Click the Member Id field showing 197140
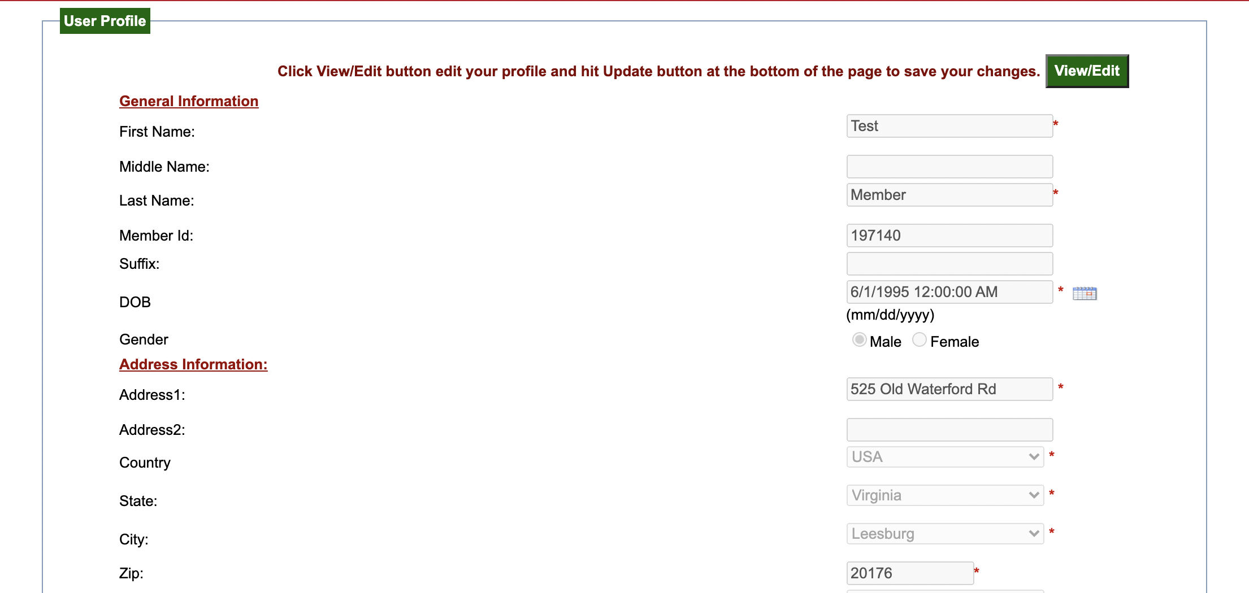Viewport: 1249px width, 593px height. coord(949,236)
